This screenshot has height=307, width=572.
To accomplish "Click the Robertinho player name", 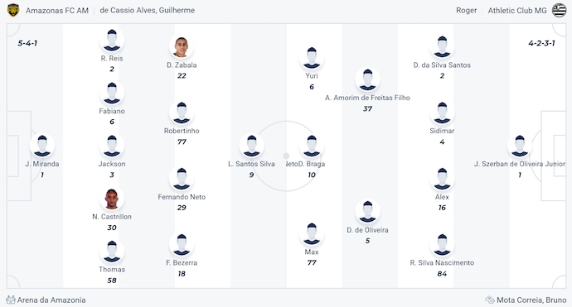I will click(182, 131).
